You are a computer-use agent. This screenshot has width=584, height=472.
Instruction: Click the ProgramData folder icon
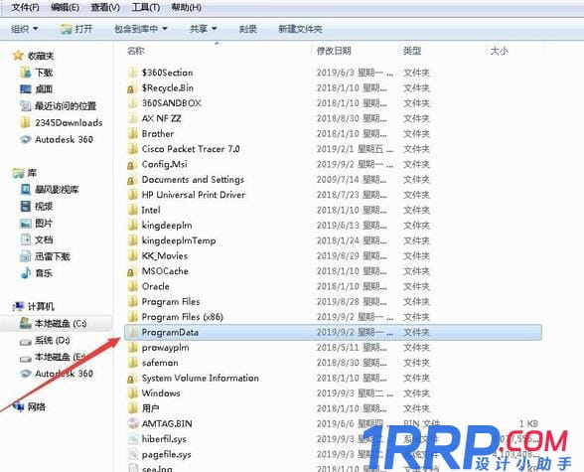tap(132, 332)
